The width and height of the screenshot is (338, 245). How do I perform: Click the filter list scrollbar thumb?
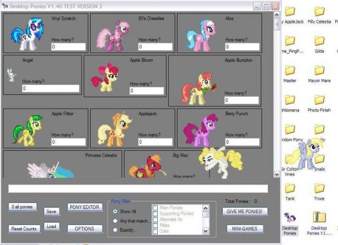(x=206, y=215)
